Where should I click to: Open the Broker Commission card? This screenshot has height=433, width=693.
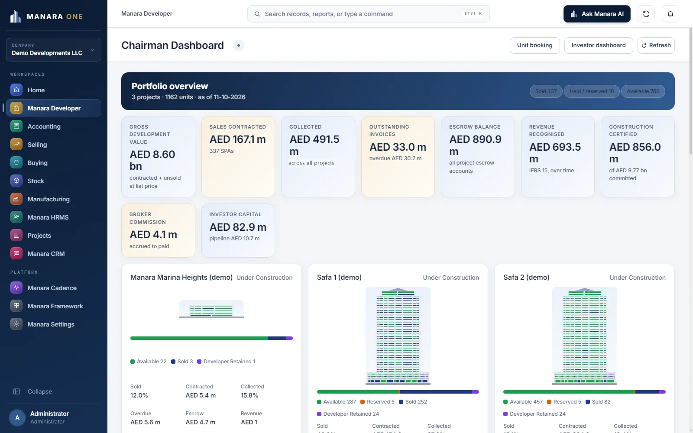(x=158, y=230)
